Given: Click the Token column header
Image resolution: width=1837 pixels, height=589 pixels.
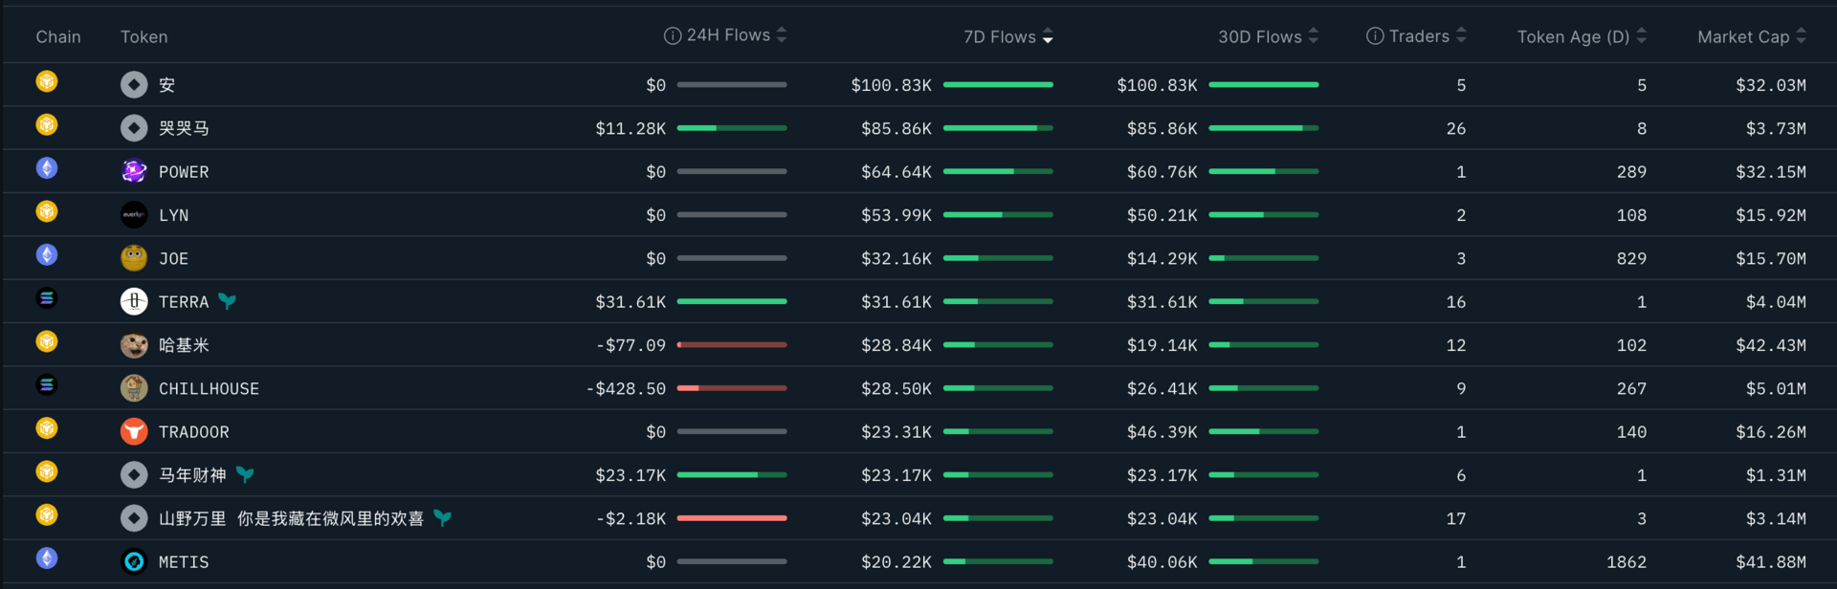Looking at the screenshot, I should pos(144,36).
